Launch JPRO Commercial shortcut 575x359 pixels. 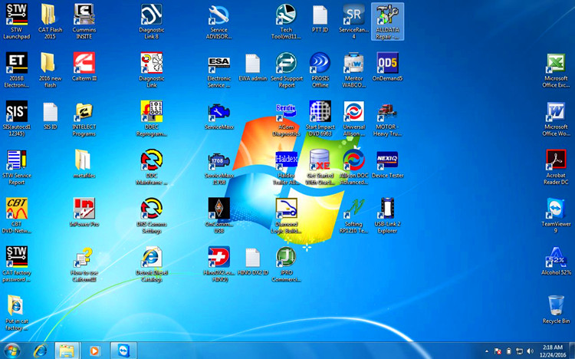pos(286,264)
